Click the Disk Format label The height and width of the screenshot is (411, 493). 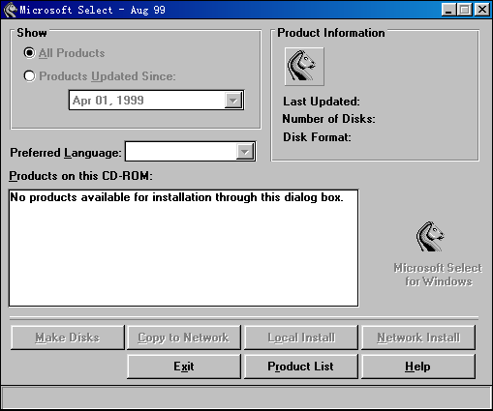click(317, 137)
